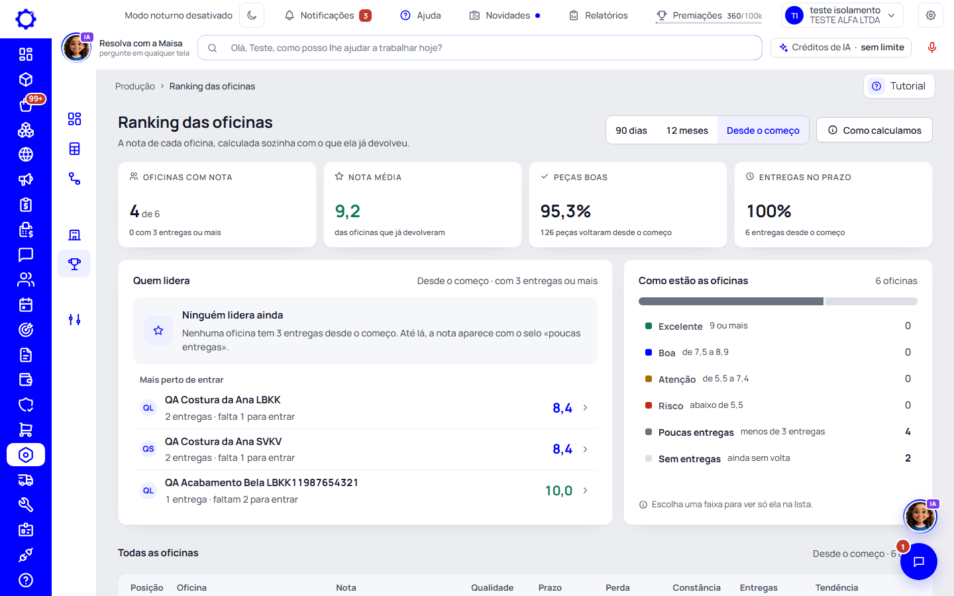
Task: Open Relatórios in the top bar
Action: point(598,15)
